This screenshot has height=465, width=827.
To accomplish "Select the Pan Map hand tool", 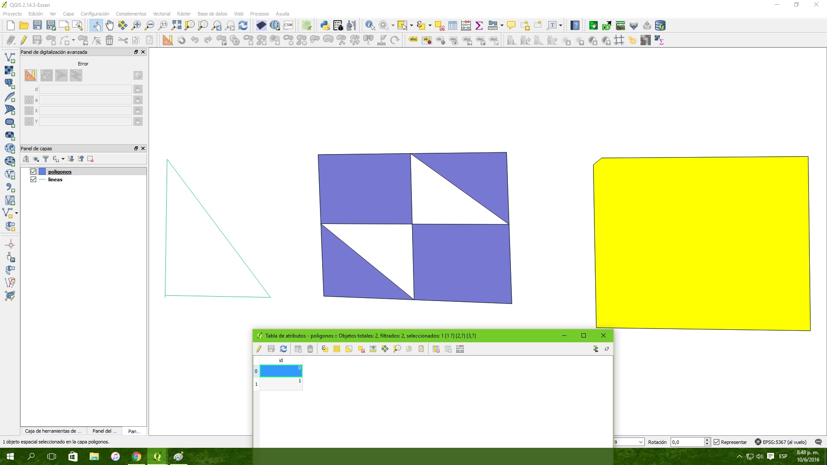I will 109,25.
